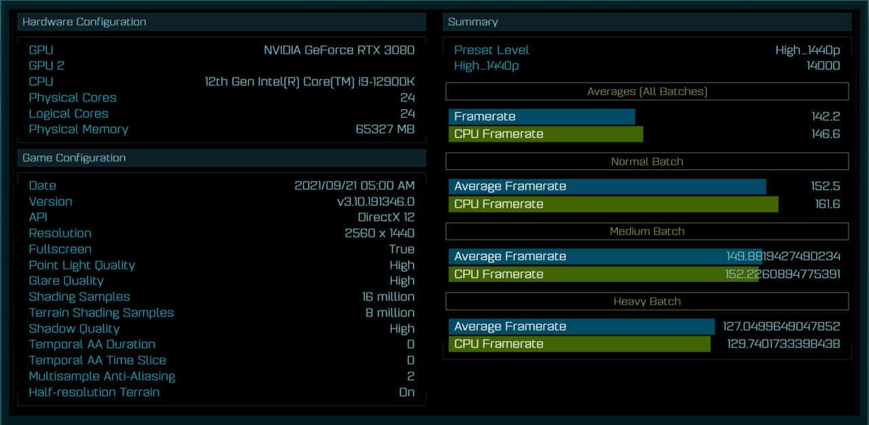
Task: Click the Terrain Shading Samples label
Action: [x=101, y=312]
